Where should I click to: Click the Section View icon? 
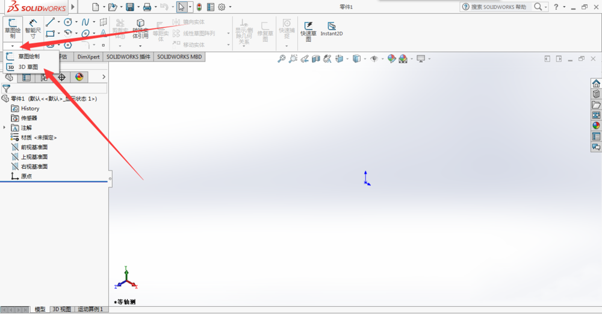(x=316, y=59)
